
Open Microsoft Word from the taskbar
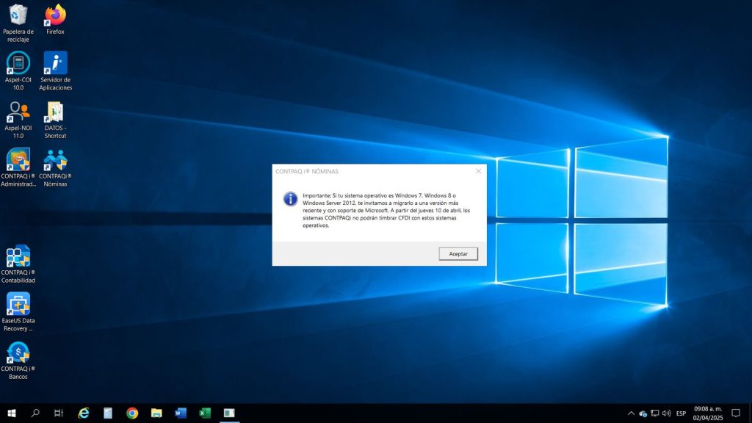(181, 413)
